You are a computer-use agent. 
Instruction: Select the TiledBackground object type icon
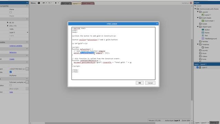coord(203,38)
